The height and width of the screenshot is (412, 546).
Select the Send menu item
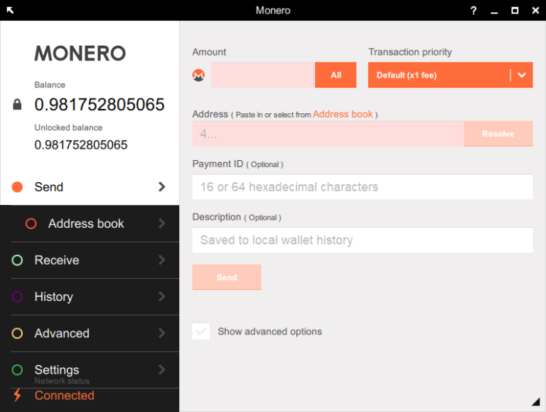click(x=90, y=187)
